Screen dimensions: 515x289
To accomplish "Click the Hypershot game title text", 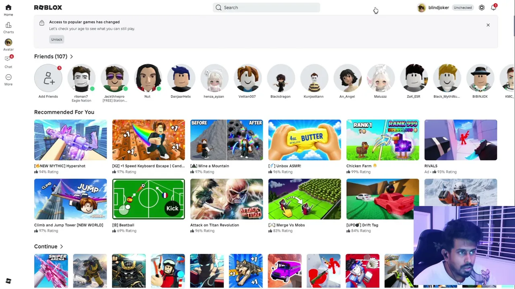I will (x=60, y=166).
